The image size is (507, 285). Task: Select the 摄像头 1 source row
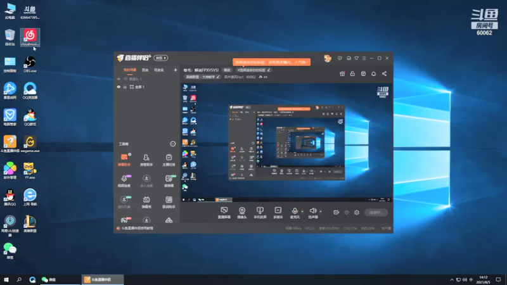coord(147,79)
